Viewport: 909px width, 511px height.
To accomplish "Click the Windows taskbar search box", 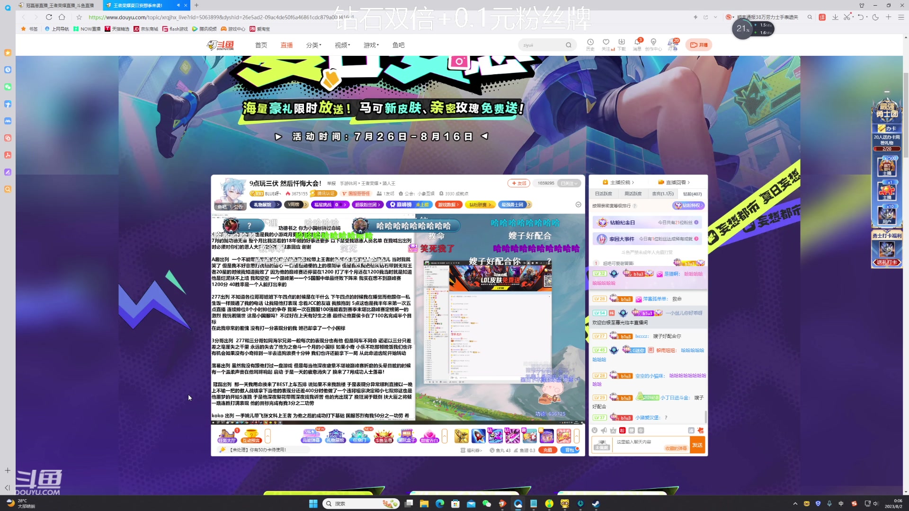I will point(361,503).
